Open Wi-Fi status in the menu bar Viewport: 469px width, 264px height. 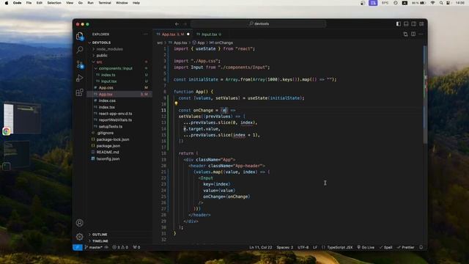tap(432, 3)
